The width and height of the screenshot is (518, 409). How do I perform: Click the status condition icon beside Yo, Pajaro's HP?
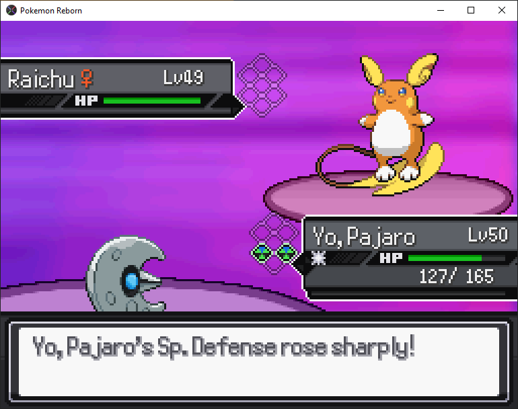click(x=318, y=258)
